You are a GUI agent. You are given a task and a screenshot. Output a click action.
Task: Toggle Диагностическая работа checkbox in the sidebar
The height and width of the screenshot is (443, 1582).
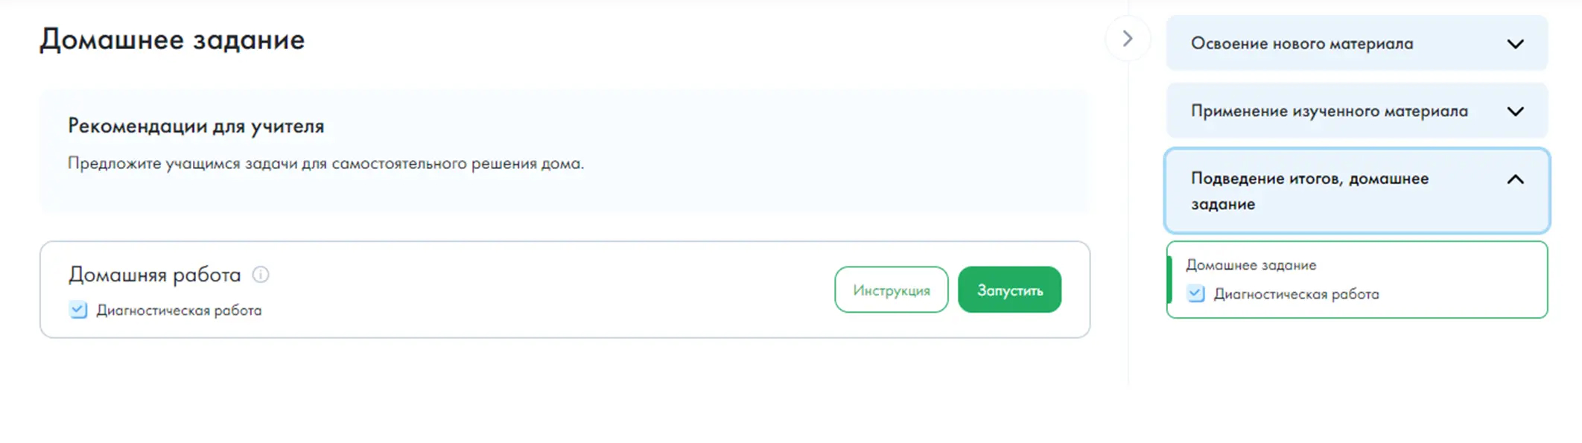tap(1195, 293)
